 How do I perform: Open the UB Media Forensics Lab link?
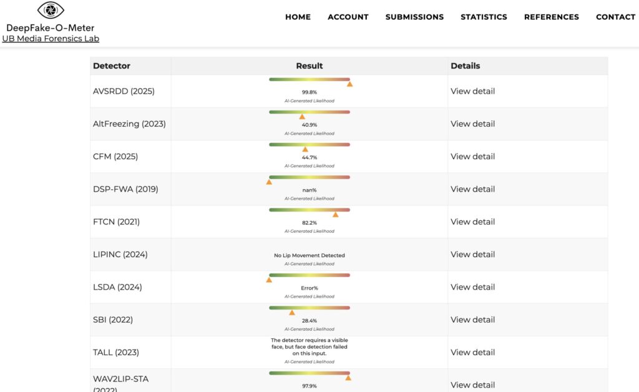pyautogui.click(x=51, y=39)
